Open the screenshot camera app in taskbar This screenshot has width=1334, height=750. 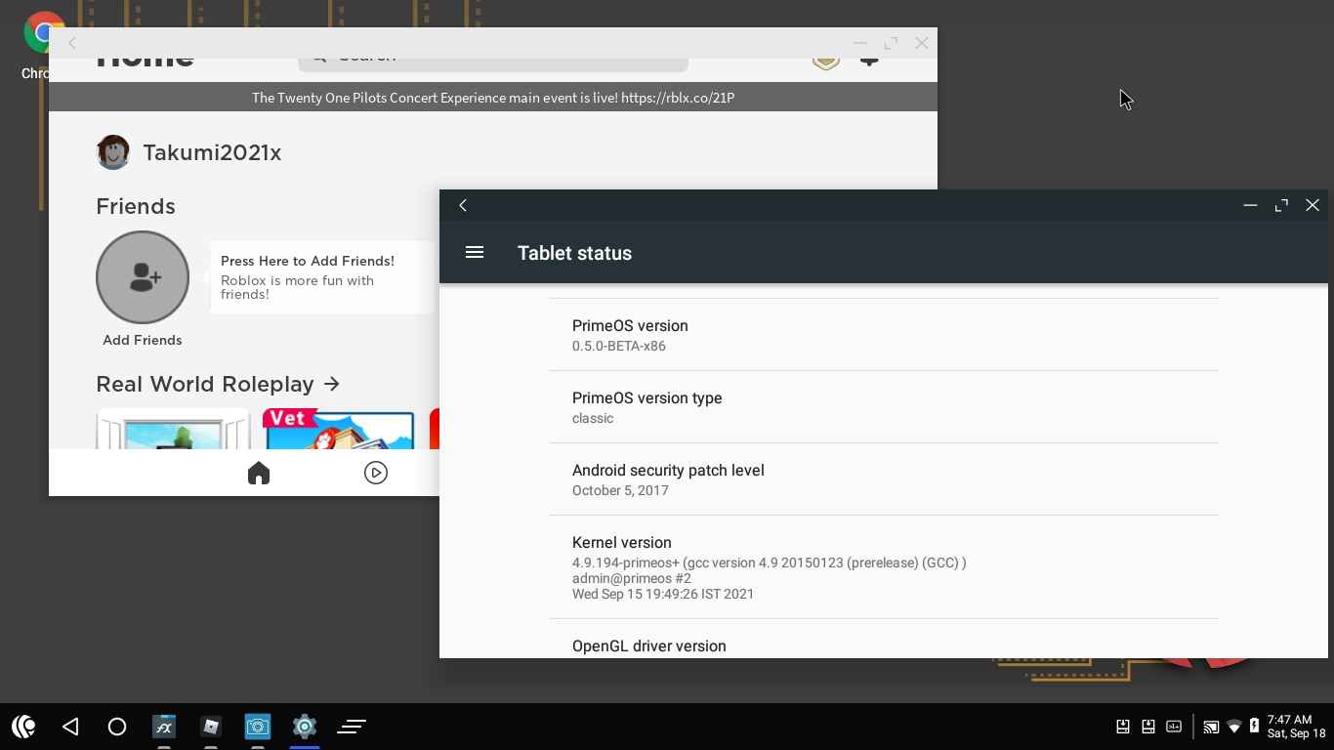point(258,727)
